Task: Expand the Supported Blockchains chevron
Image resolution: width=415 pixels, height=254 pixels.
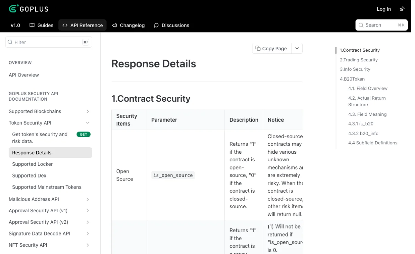Action: click(88, 111)
